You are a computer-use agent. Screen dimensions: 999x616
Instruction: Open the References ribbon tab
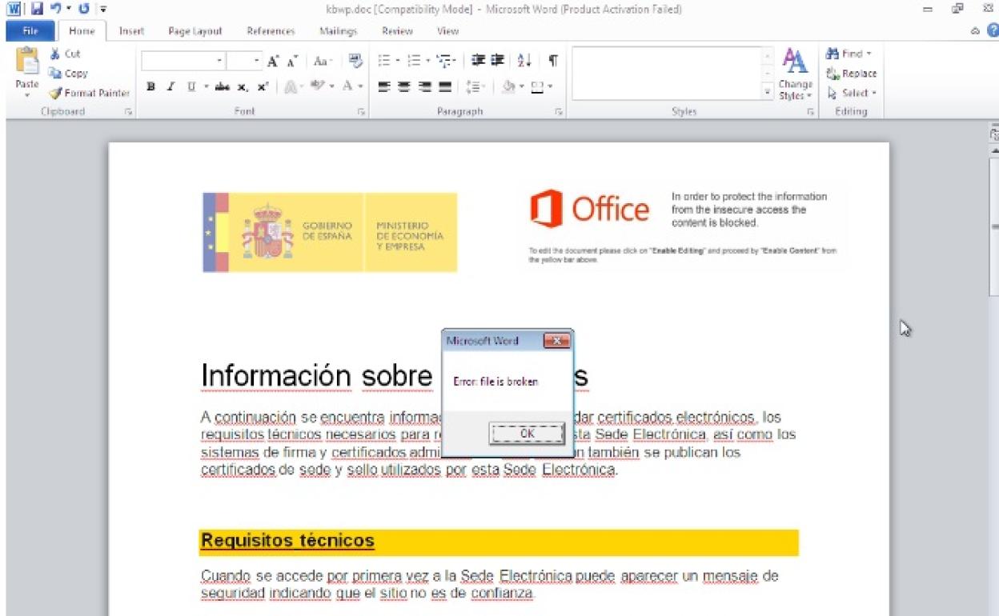(270, 31)
